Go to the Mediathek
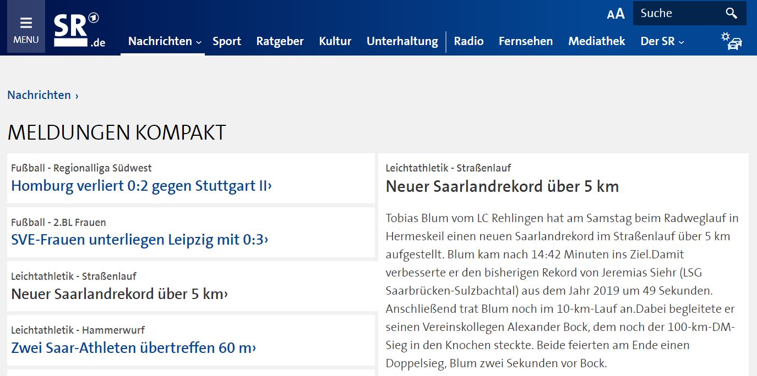The width and height of the screenshot is (757, 376). point(596,41)
